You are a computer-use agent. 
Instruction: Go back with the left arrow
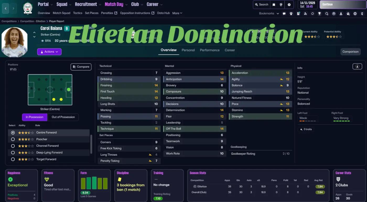pyautogui.click(x=6, y=8)
